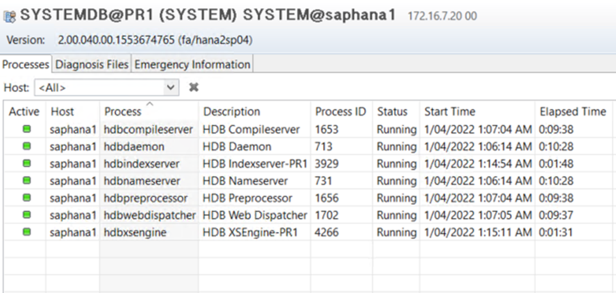Sort by the Elapsed Time column header
This screenshot has height=293, width=616.
point(572,112)
